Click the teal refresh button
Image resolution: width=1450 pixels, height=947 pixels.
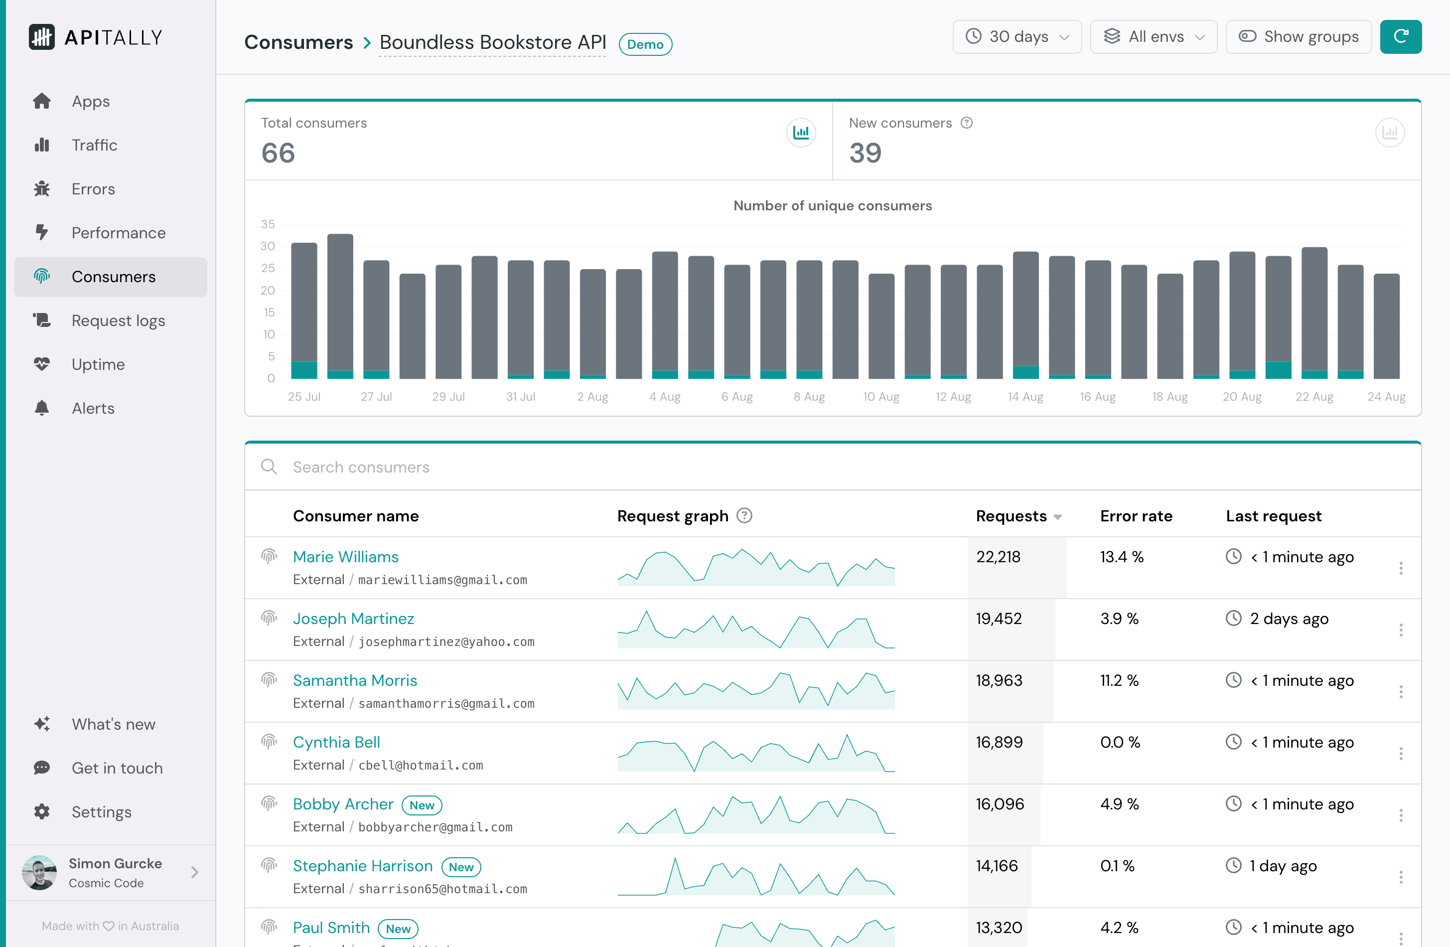(x=1401, y=36)
